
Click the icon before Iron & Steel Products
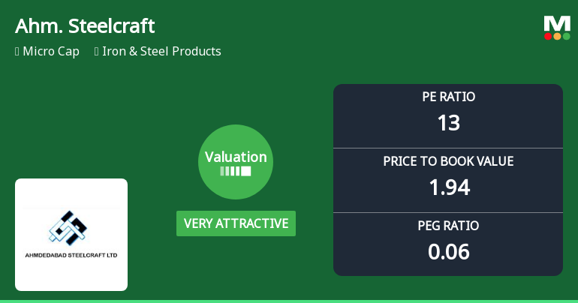point(97,52)
